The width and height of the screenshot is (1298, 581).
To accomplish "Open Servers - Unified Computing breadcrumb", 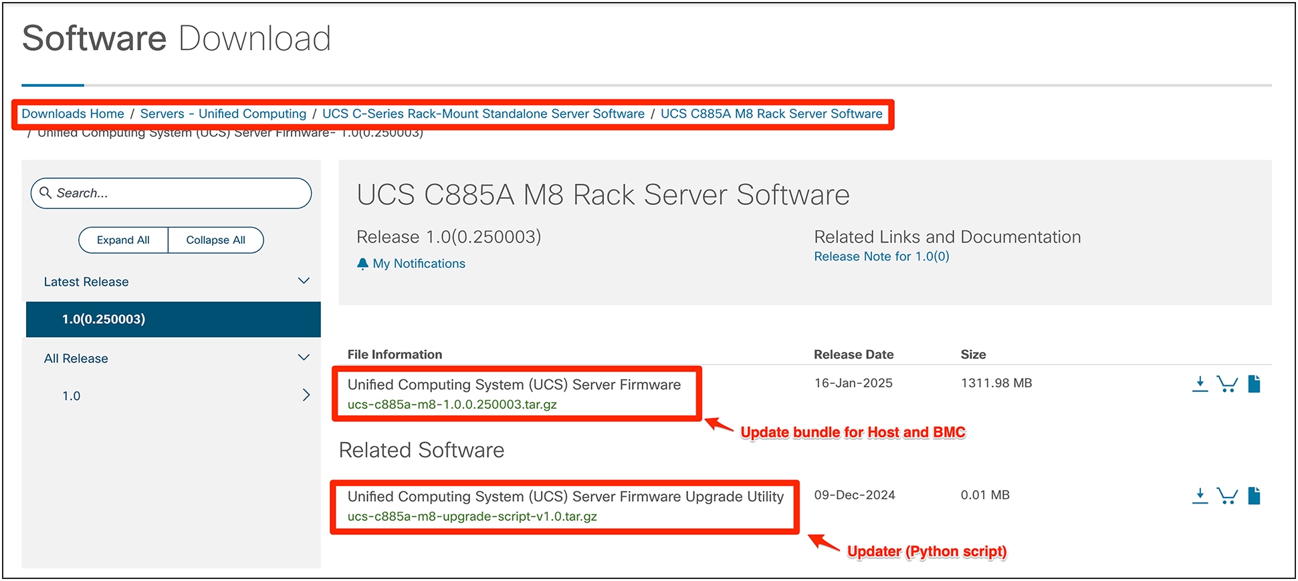I will pos(223,114).
